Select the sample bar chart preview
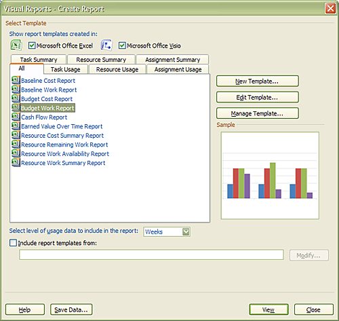Screen dimensions: 339x321 (270, 176)
